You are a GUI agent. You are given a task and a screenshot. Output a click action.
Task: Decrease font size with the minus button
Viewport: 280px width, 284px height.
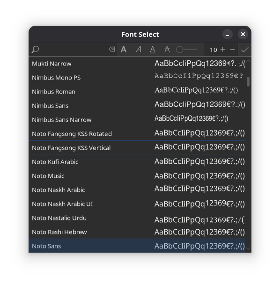[x=232, y=50]
